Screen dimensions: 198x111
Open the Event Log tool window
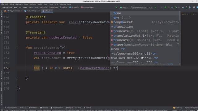[x=178, y=108]
